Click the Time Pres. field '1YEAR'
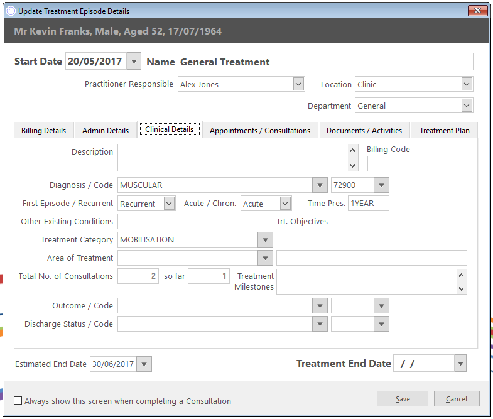Image resolution: width=493 pixels, height=419 pixels. click(368, 203)
